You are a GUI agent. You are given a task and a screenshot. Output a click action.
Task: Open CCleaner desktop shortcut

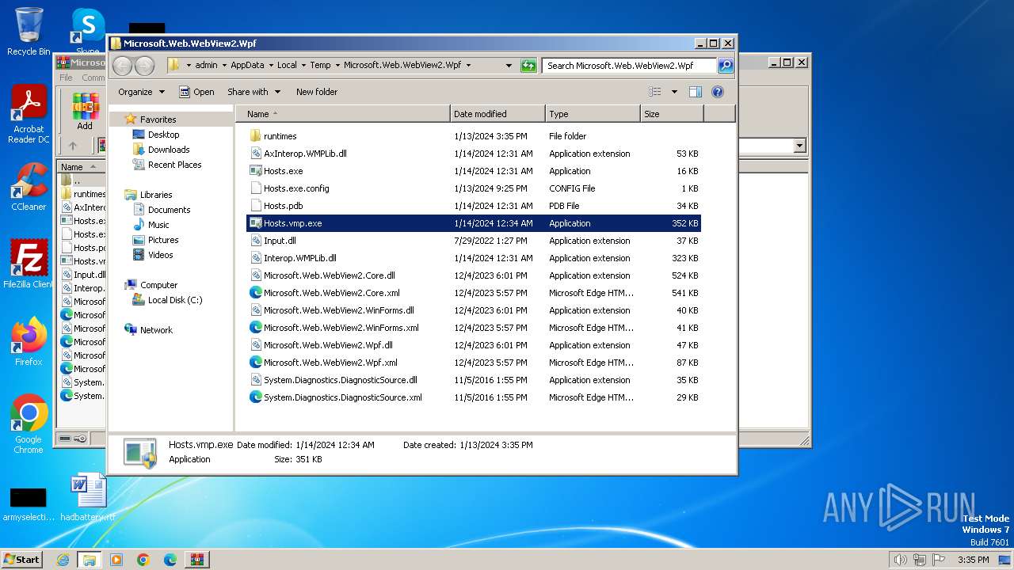29,187
